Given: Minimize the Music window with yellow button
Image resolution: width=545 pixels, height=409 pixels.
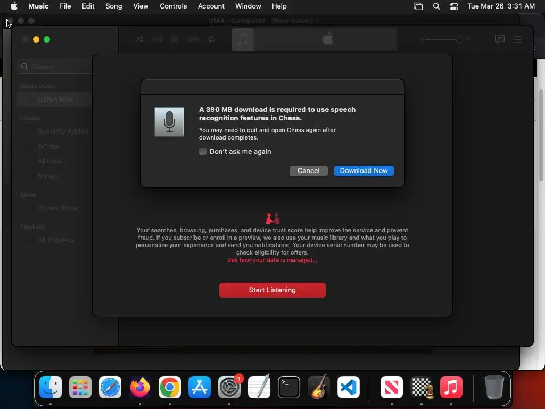Looking at the screenshot, I should coord(36,39).
